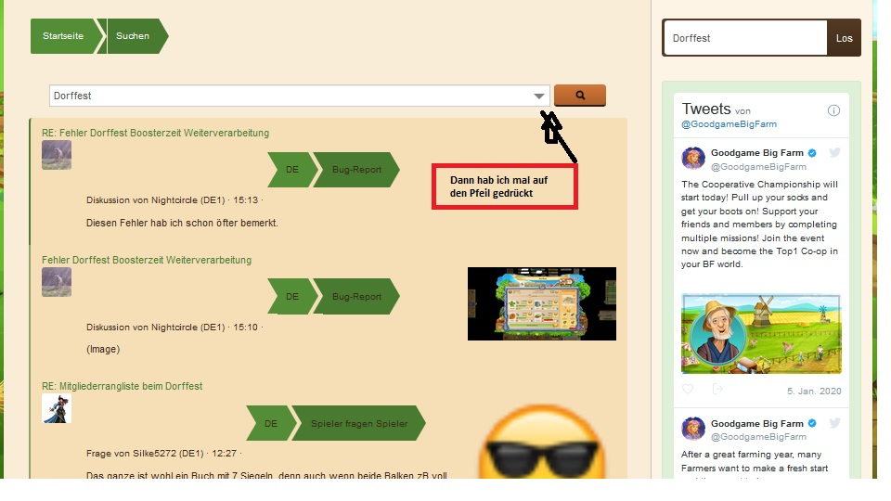Click share icon on Cooperative Championship tweet
The height and width of the screenshot is (501, 891).
[717, 389]
